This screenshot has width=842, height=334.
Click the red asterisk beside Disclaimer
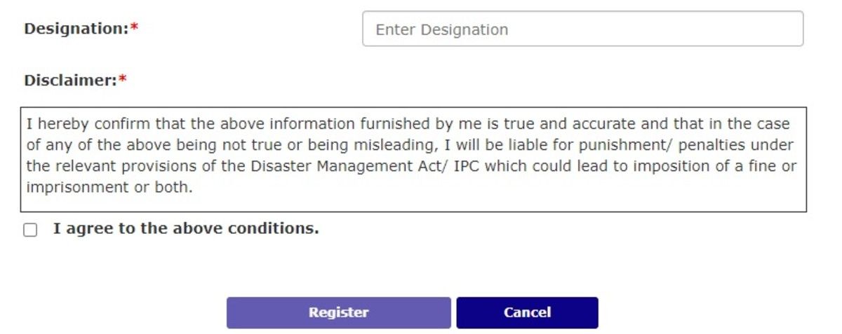[122, 80]
